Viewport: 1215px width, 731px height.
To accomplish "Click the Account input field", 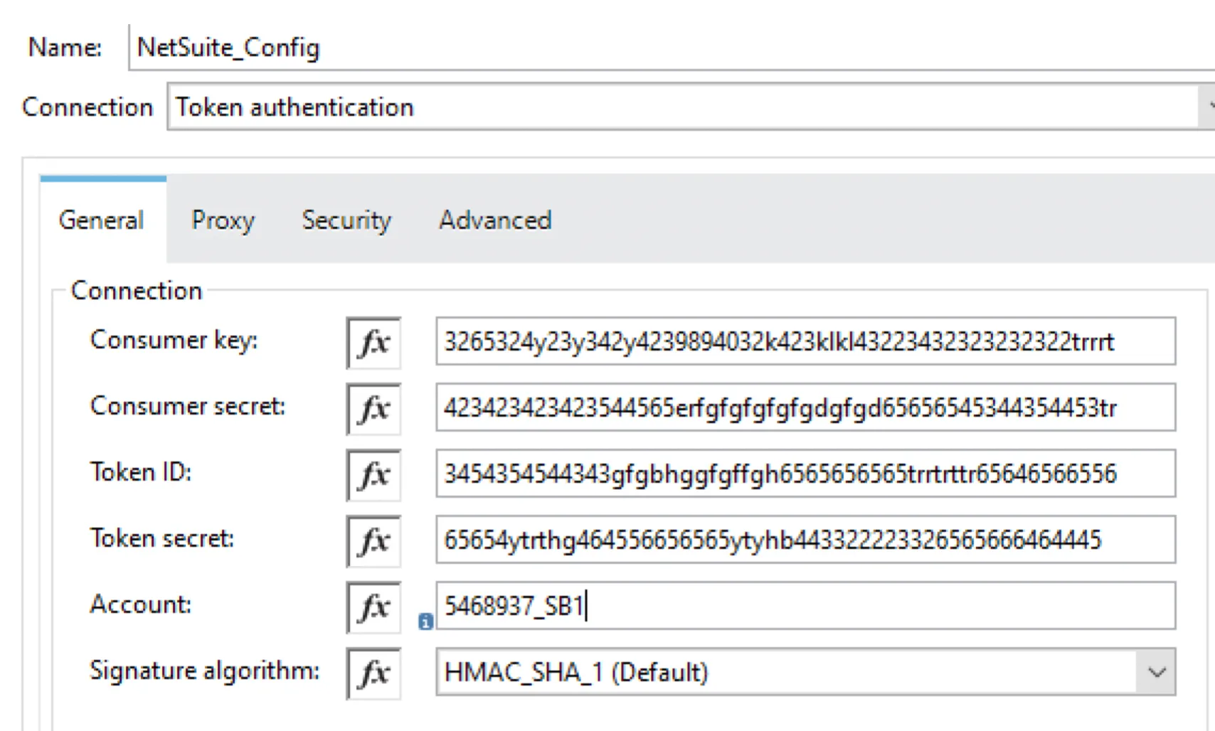I will pos(805,606).
